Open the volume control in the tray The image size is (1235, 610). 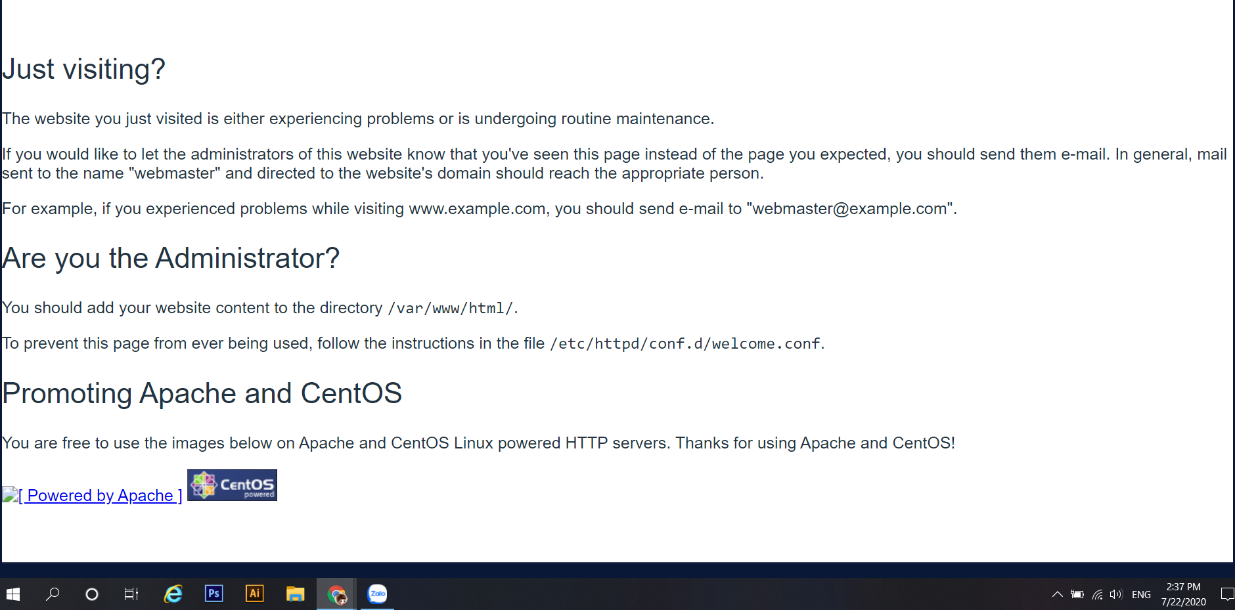(x=1116, y=594)
